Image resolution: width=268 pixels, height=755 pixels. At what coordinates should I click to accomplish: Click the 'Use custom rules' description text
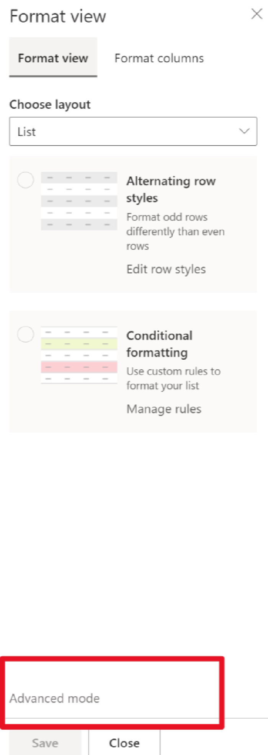[x=173, y=378]
